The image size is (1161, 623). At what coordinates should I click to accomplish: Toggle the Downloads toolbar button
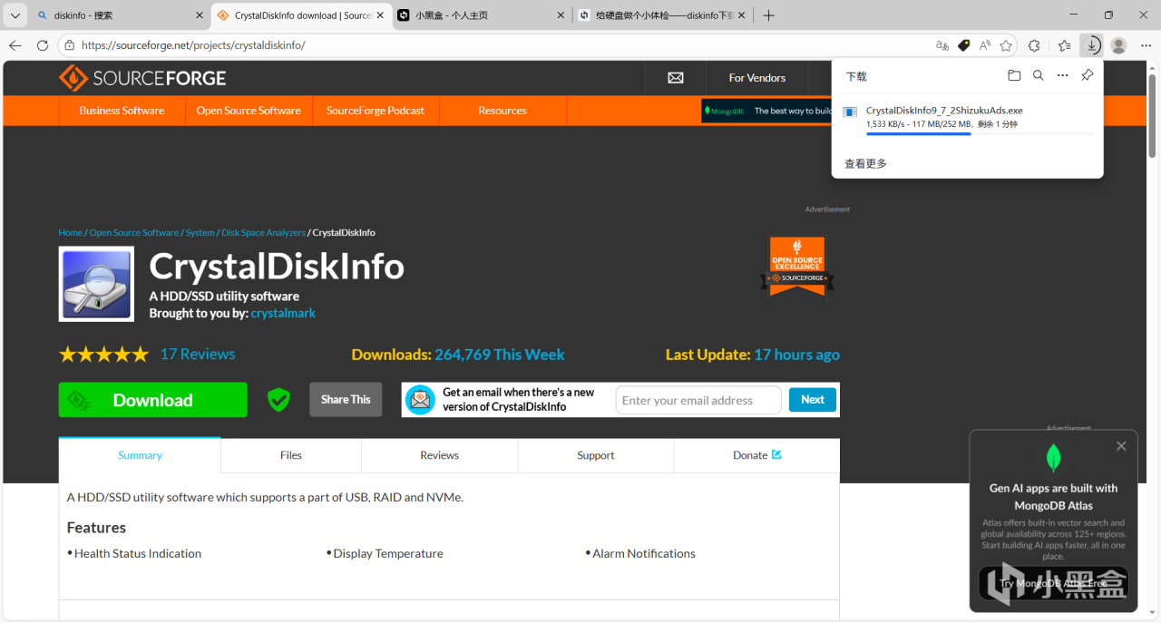click(x=1092, y=45)
